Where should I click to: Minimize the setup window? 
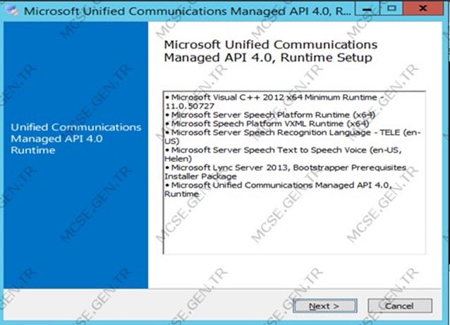(x=367, y=8)
